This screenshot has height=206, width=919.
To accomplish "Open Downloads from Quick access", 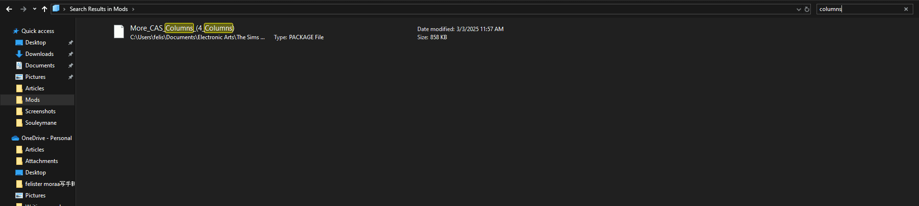I will pyautogui.click(x=39, y=54).
